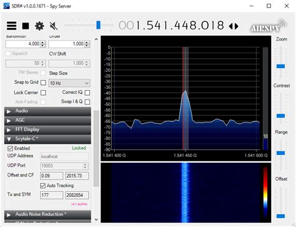
Task: Expand the Audio panel
Action: pyautogui.click(x=47, y=111)
